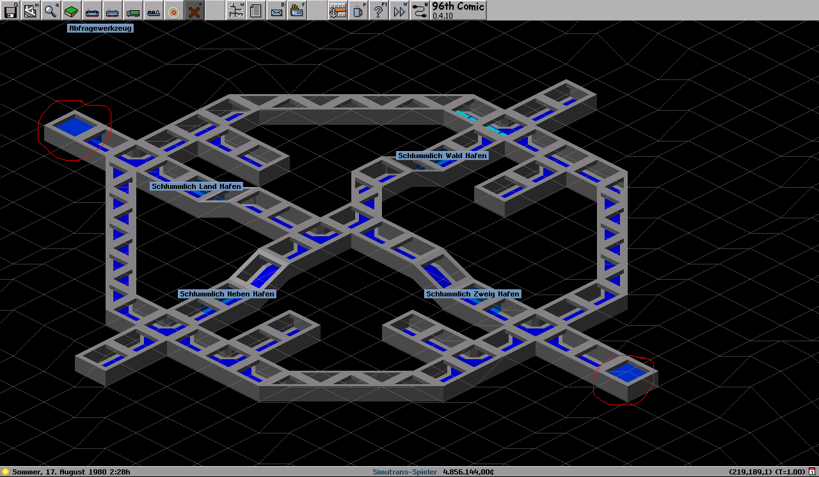Select the red X removal tool

(195, 10)
